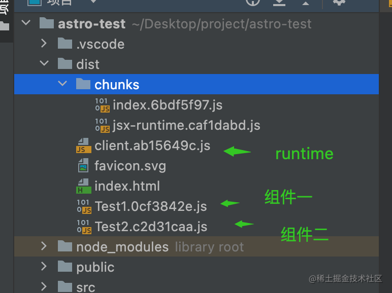This screenshot has width=392, height=293.
Task: Click the favicon.svg image file icon
Action: point(83,165)
